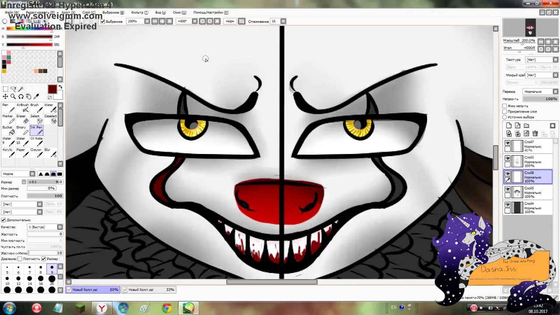The image size is (560, 315).
Task: Open the first [Нет] brush shape dropdown
Action: coord(22,204)
